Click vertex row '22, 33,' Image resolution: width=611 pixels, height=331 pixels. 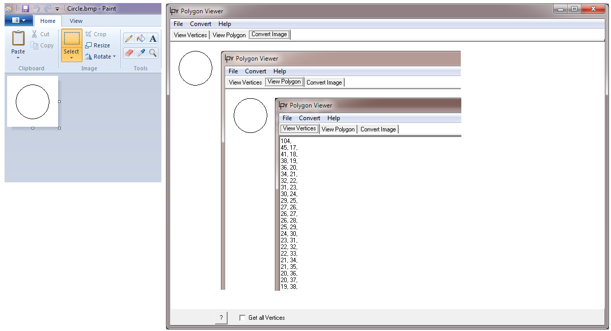pos(289,254)
